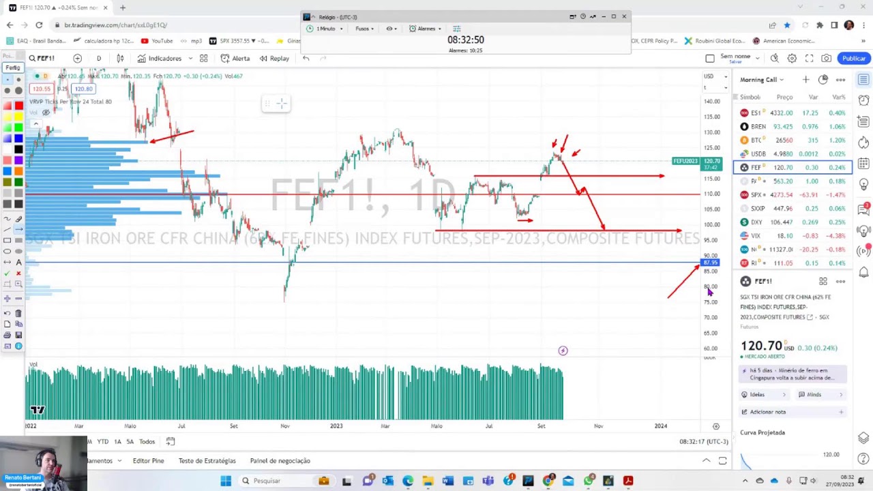Start bar Replay mode
This screenshot has width=873, height=491.
pyautogui.click(x=274, y=58)
